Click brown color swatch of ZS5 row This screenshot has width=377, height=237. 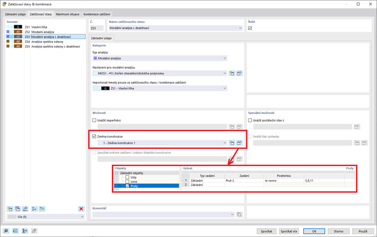coord(8,46)
